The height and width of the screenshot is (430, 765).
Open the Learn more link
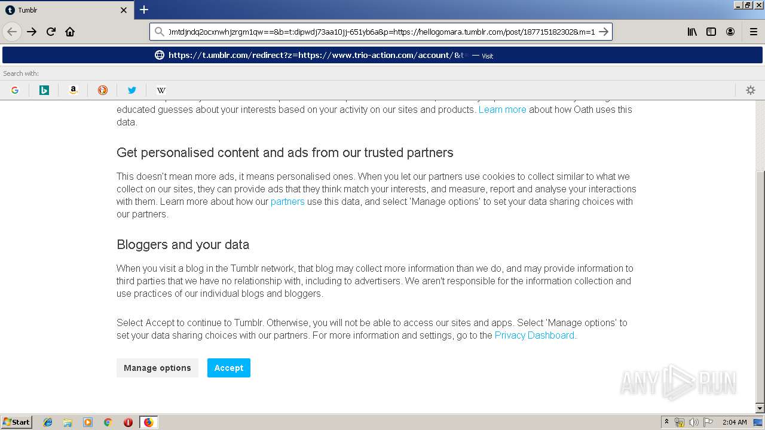tap(502, 110)
